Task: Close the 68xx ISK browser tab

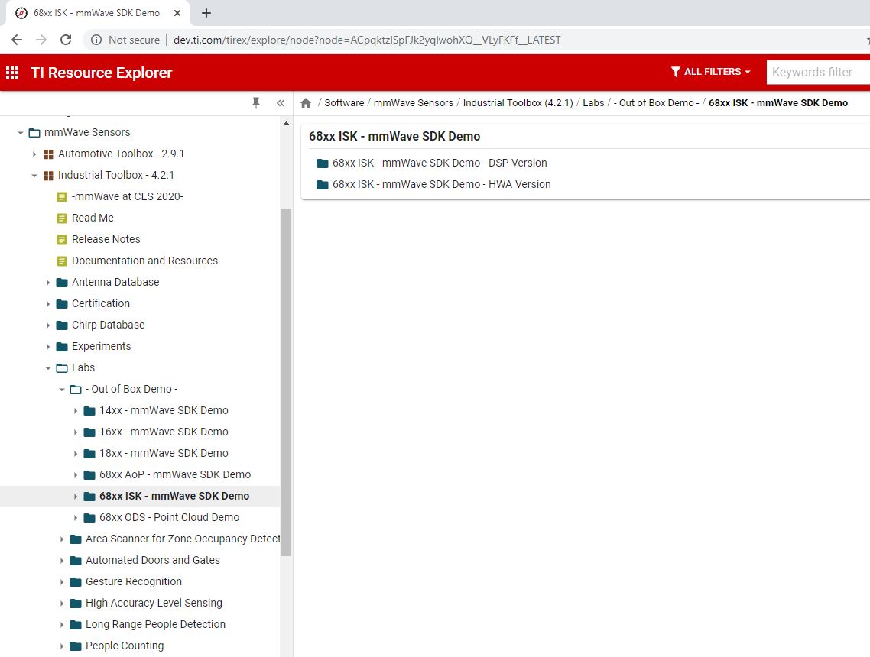Action: pos(177,13)
